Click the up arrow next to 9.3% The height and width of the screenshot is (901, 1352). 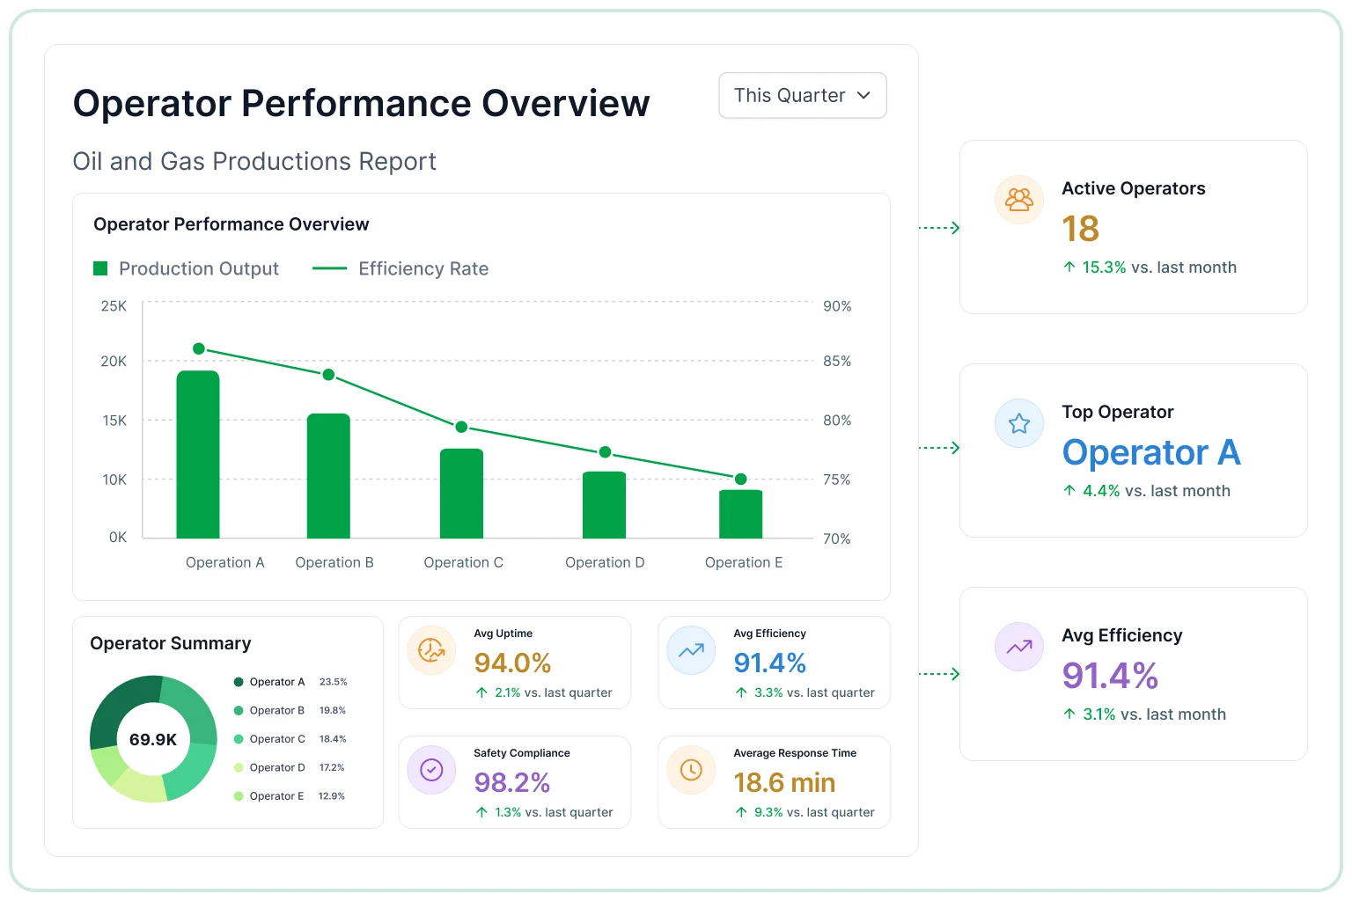tap(741, 812)
